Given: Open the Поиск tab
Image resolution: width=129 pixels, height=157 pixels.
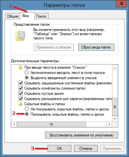Looking at the screenshot, I should 41,16.
